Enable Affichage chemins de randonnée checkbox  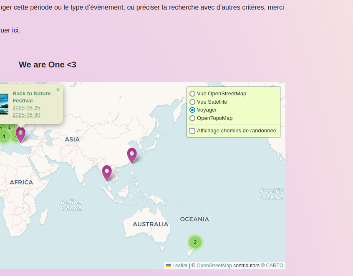click(x=192, y=131)
